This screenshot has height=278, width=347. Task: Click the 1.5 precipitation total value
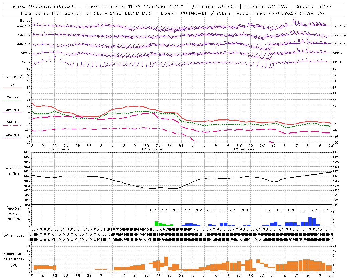222,210
